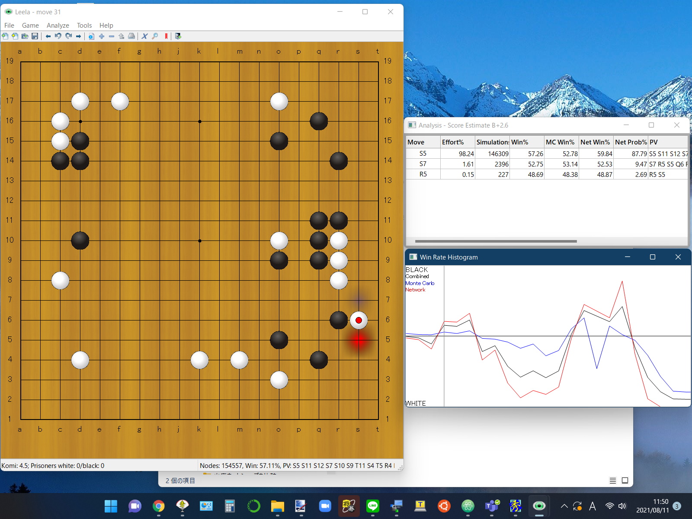The width and height of the screenshot is (692, 519).
Task: Expand the hidden system tray icons chevron
Action: coord(564,506)
